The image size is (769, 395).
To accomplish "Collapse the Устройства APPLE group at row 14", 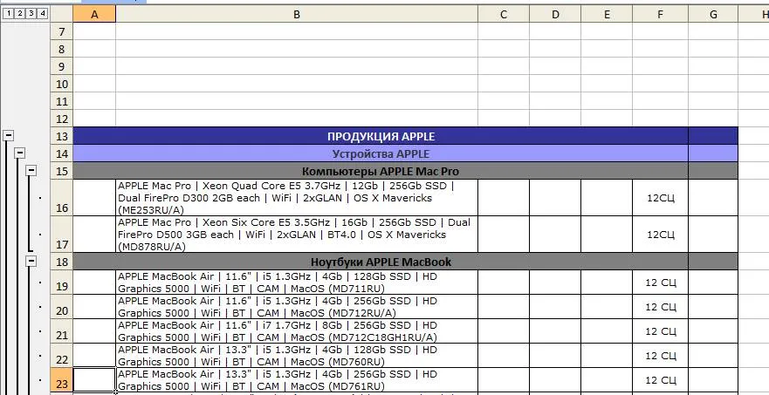I will 19,153.
